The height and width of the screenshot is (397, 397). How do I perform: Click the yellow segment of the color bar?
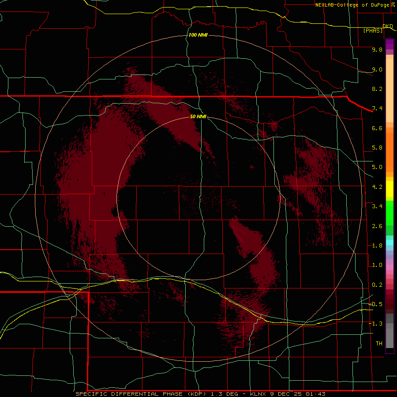(x=390, y=189)
